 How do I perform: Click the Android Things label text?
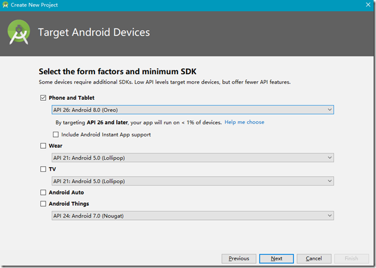(x=69, y=203)
